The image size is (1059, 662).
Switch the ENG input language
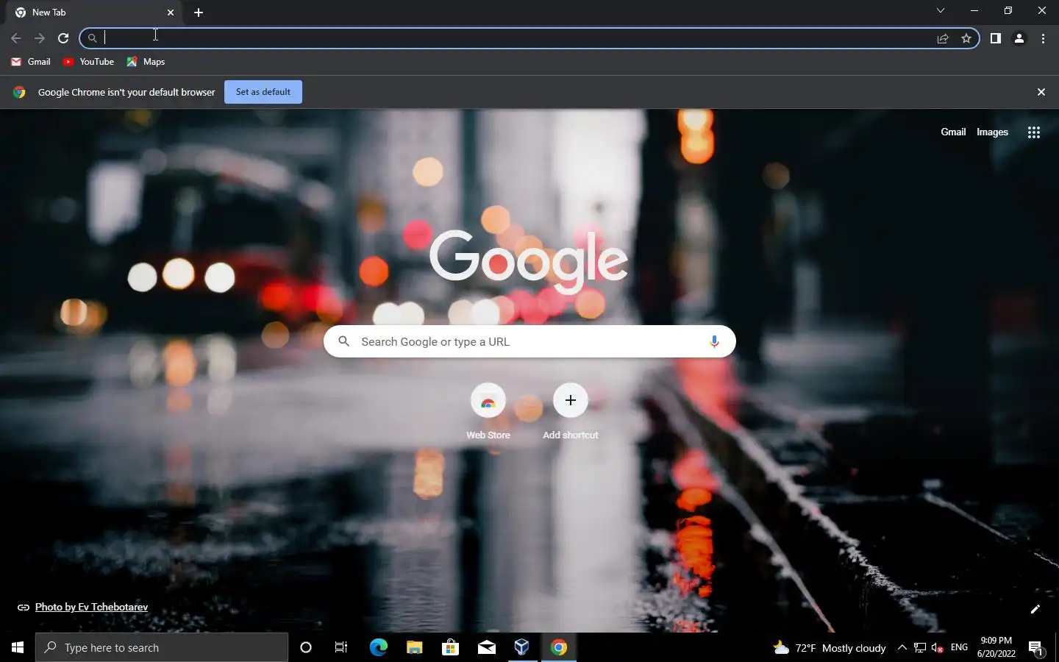pos(959,647)
